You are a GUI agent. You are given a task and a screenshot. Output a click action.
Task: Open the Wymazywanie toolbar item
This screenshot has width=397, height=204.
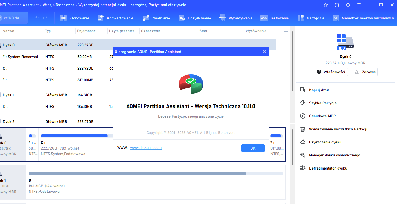[236, 18]
